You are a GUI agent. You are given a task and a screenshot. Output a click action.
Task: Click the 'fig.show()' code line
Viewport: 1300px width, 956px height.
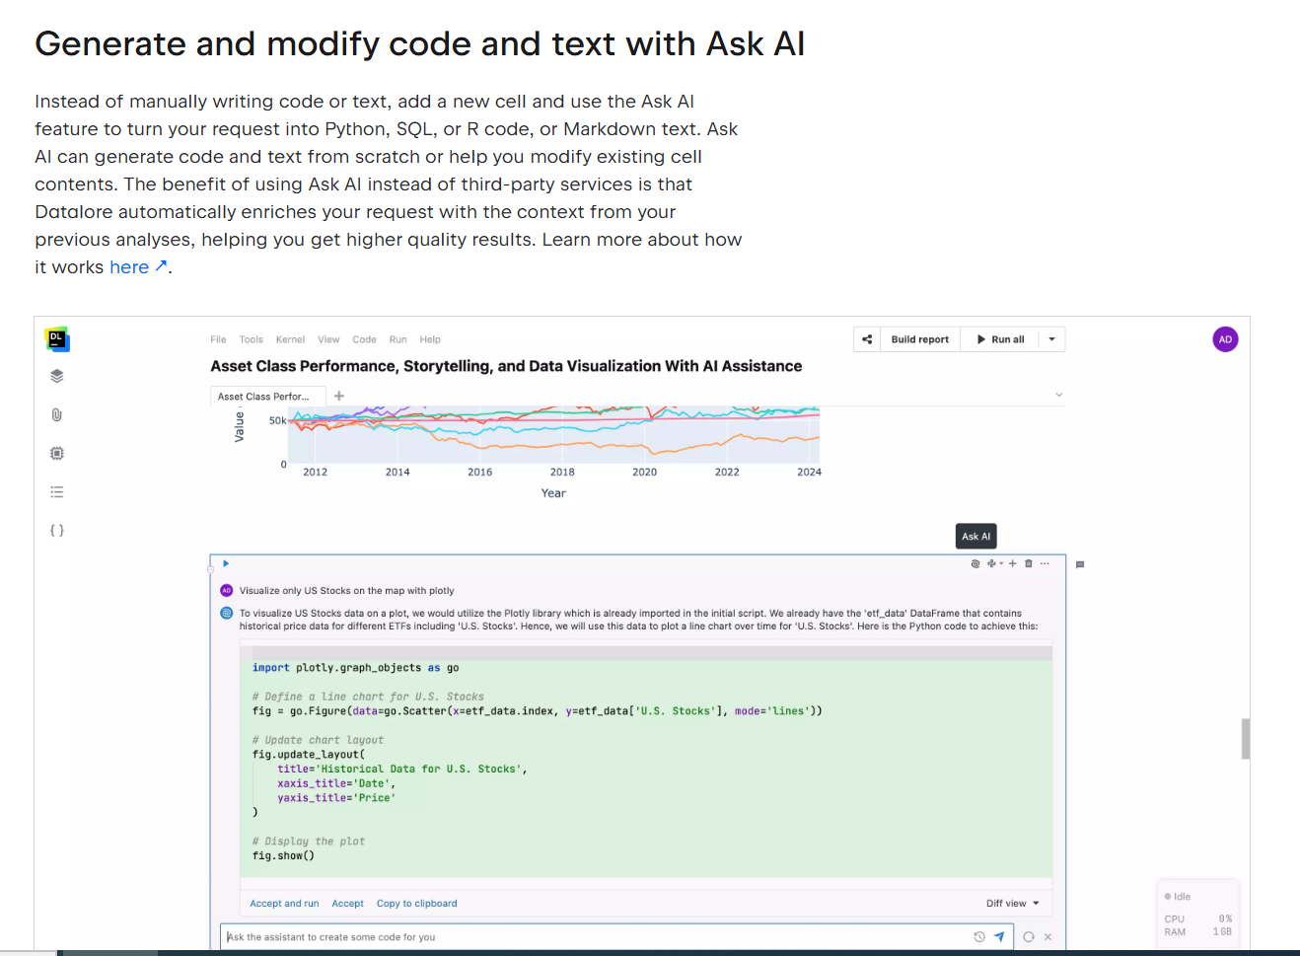pos(283,855)
